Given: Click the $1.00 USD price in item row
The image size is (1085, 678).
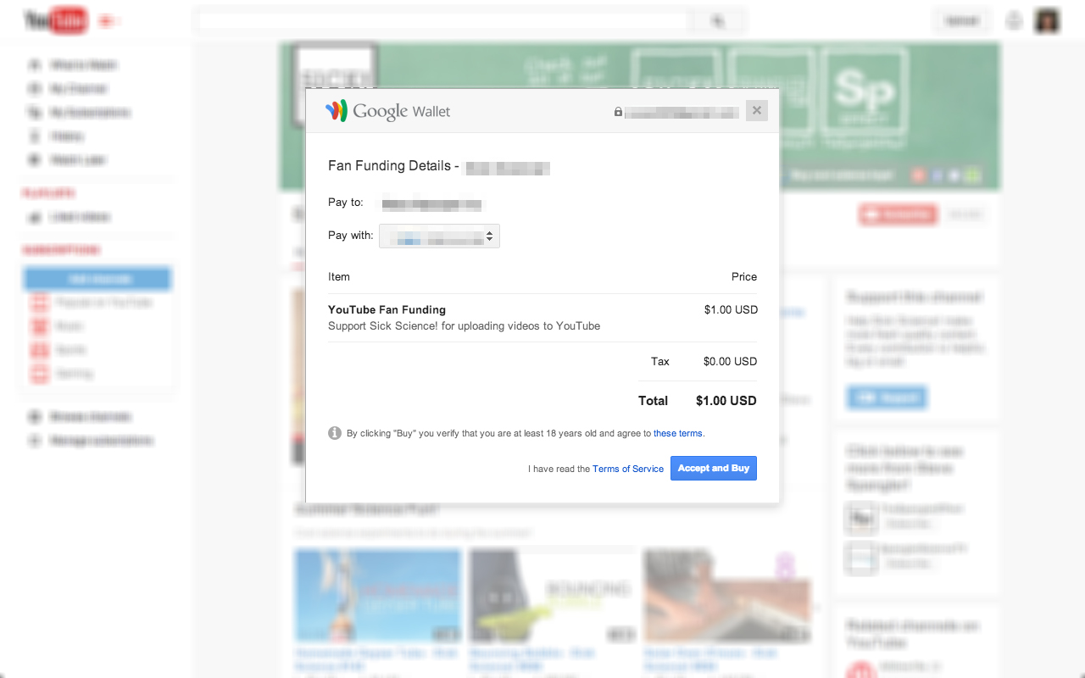Looking at the screenshot, I should point(731,309).
